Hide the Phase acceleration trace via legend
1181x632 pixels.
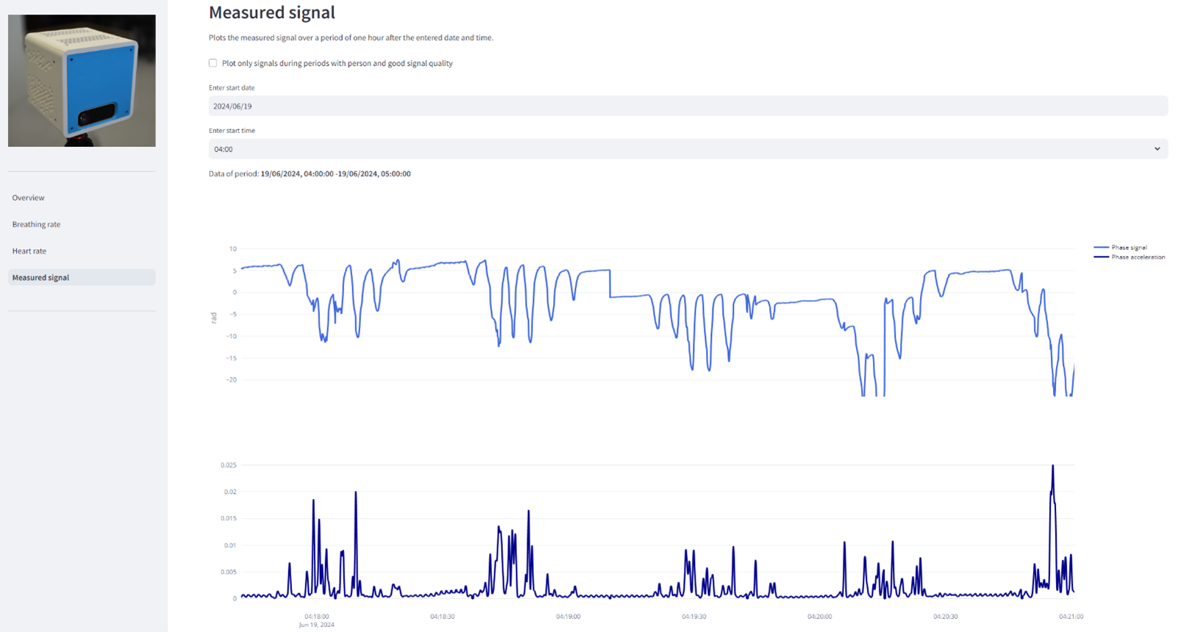(1138, 257)
